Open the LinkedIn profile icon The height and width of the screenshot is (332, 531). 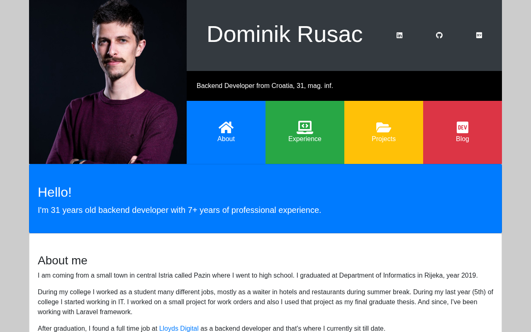(399, 35)
